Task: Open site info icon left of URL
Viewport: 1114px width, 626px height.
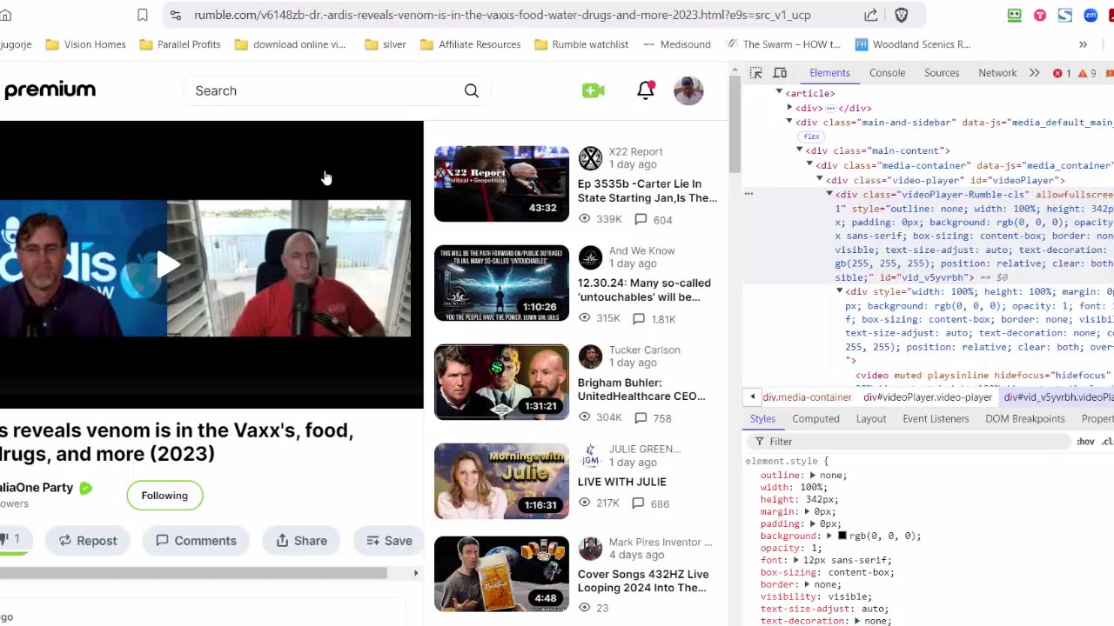Action: pyautogui.click(x=176, y=15)
